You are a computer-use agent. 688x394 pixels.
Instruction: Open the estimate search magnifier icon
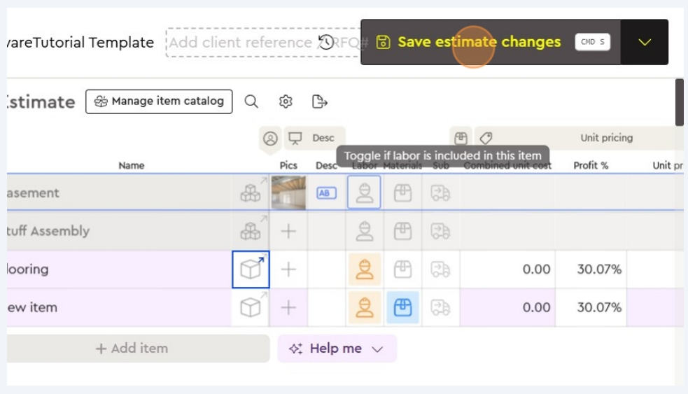[251, 101]
